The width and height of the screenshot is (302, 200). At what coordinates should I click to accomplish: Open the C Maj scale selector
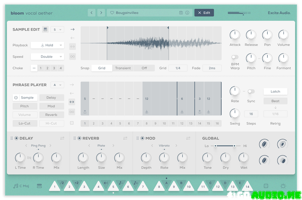(x=21, y=186)
